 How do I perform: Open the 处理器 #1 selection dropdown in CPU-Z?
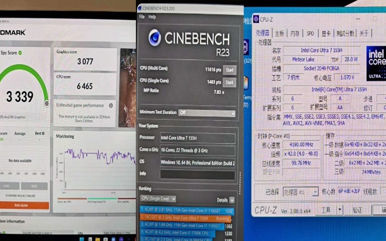[301, 192]
